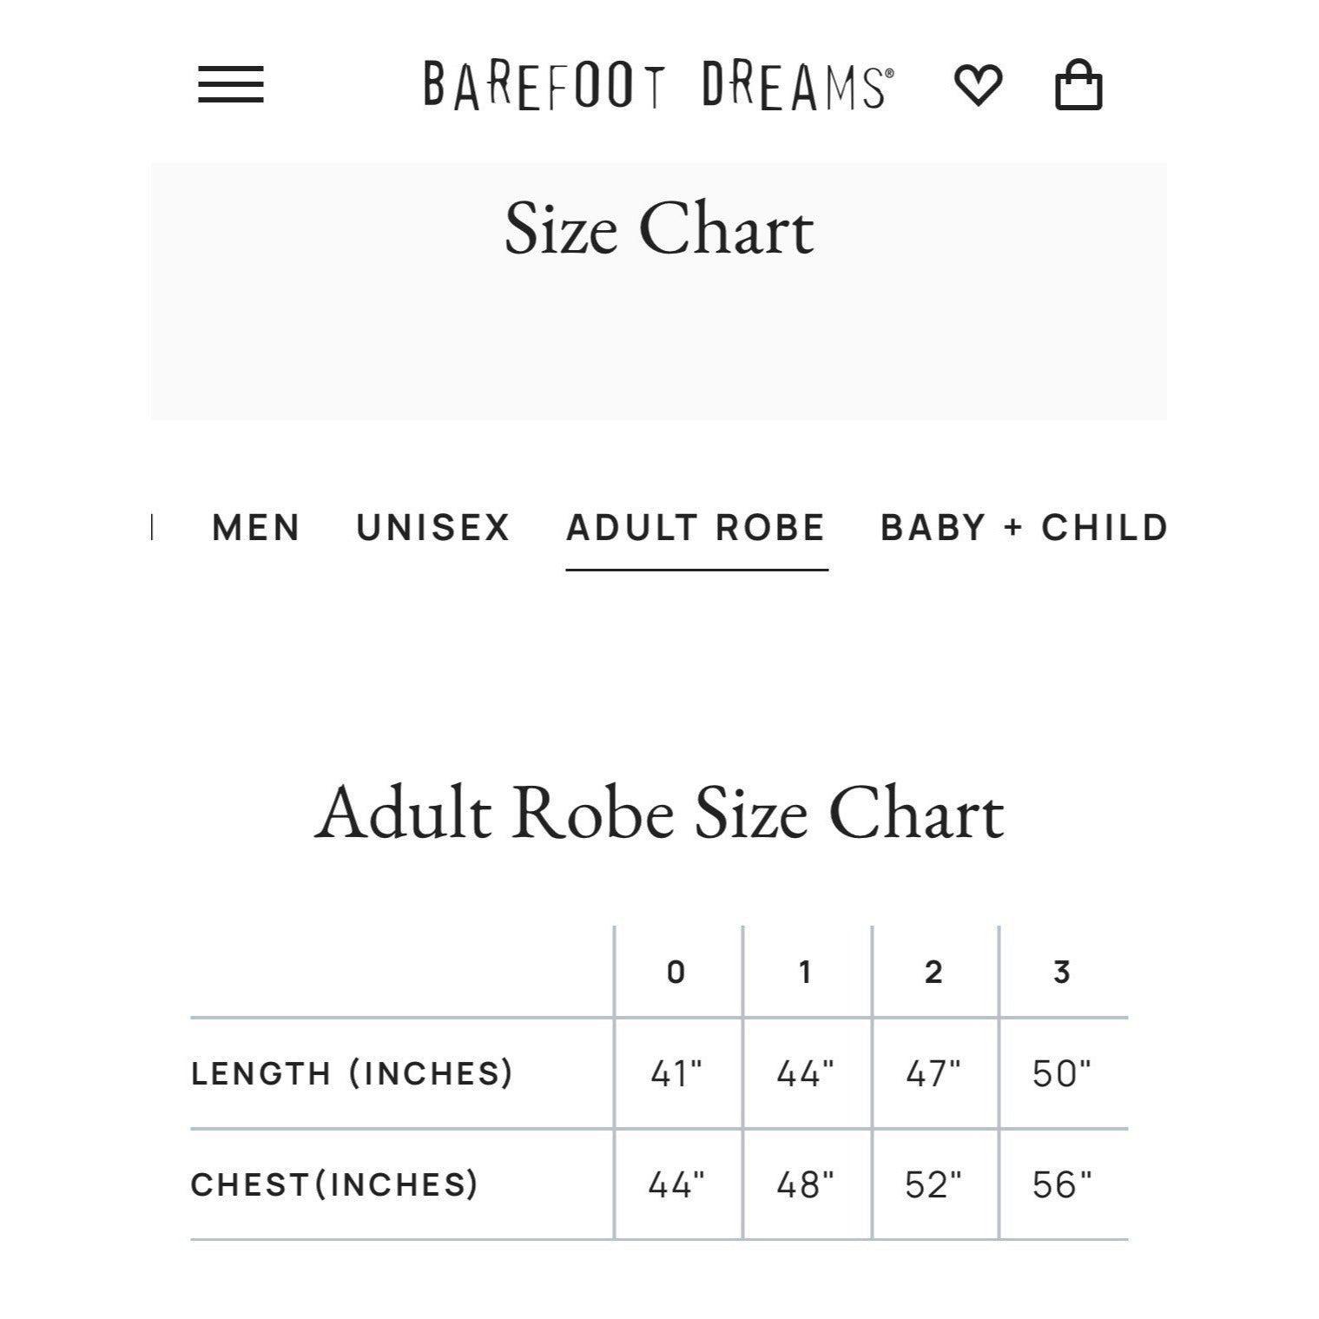Open the wishlist heart icon
The width and height of the screenshot is (1319, 1319).
[978, 85]
